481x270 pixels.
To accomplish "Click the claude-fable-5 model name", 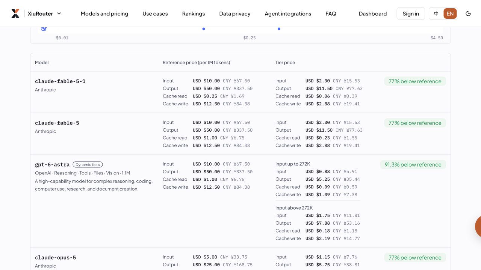I will point(57,123).
